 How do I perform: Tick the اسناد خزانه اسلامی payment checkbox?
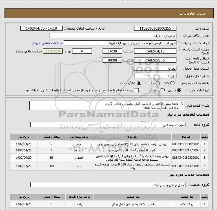(137, 90)
